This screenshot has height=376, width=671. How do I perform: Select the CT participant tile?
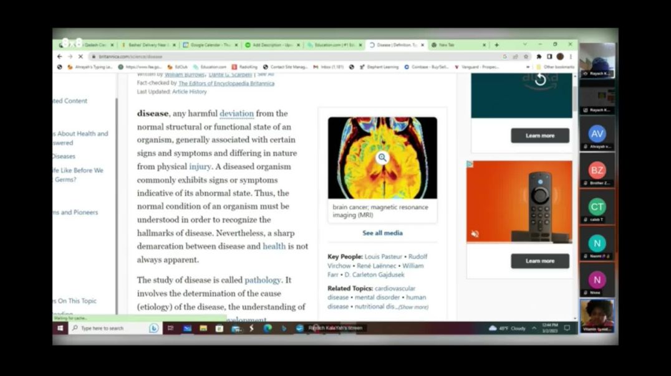coord(597,207)
